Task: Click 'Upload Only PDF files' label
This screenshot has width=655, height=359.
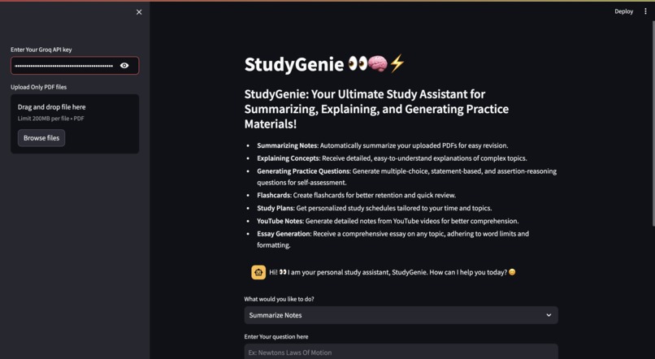Action: coord(38,87)
